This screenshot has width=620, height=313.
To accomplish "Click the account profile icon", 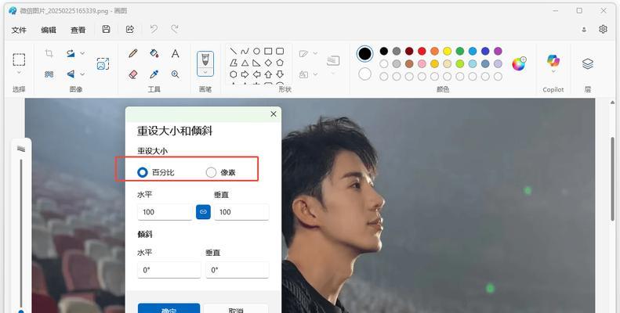I will tap(584, 30).
